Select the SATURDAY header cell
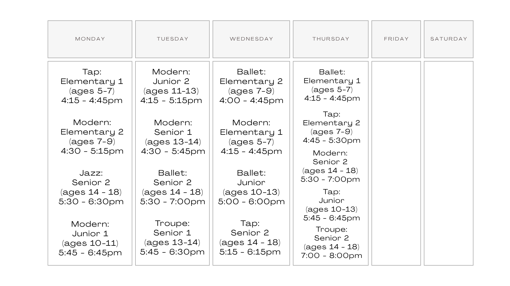The image size is (510, 286). 449,39
